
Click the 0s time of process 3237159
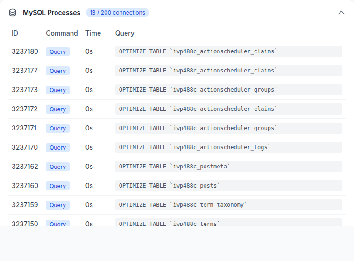89,205
